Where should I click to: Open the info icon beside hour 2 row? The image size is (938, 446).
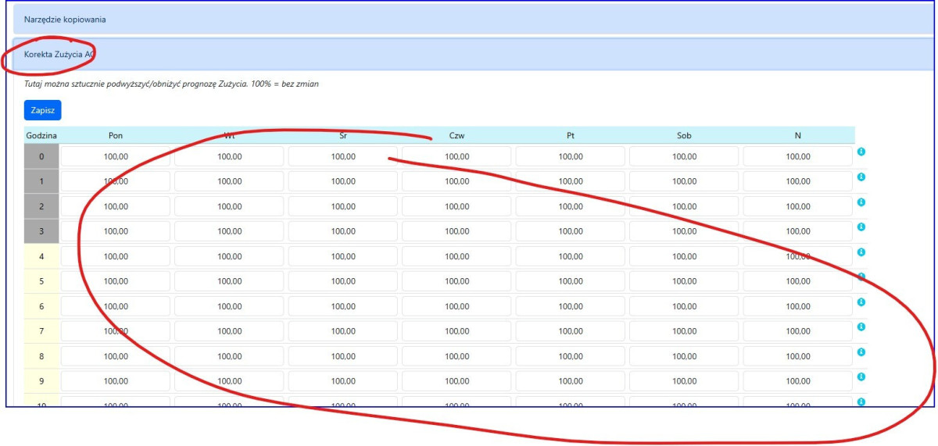861,202
